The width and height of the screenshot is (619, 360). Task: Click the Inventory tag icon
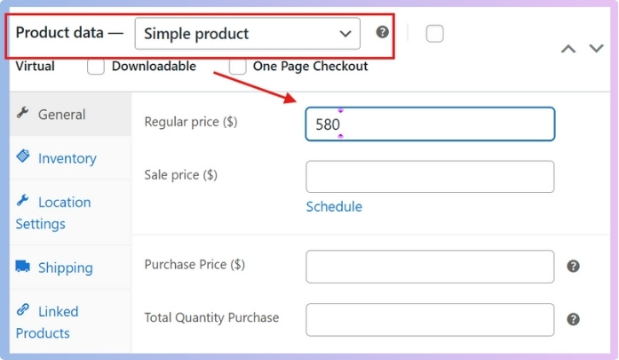tap(23, 156)
